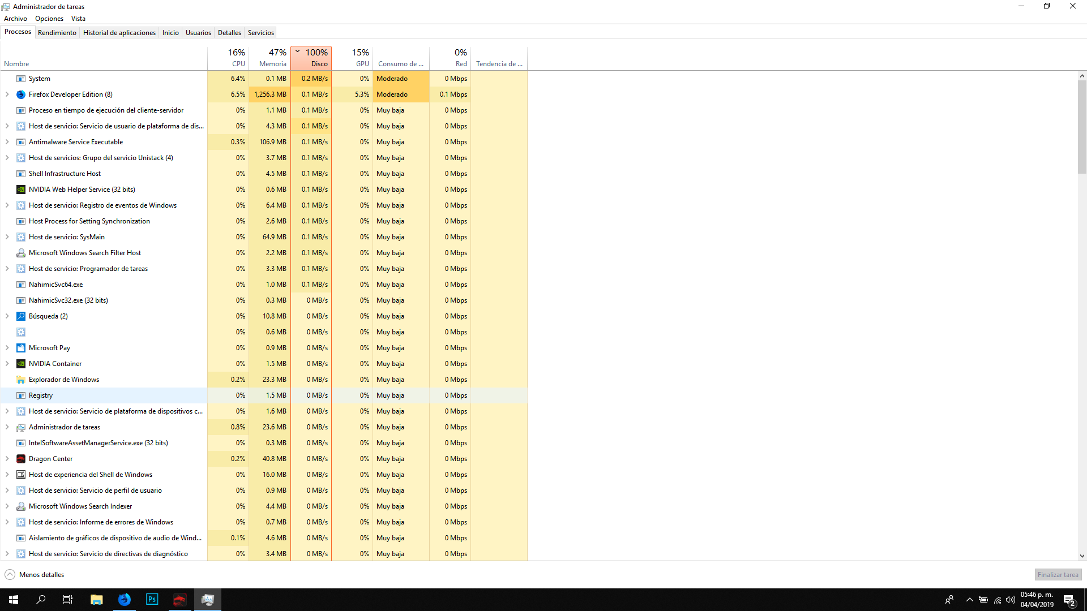Click the Registry process icon
This screenshot has height=611, width=1087.
[x=21, y=395]
